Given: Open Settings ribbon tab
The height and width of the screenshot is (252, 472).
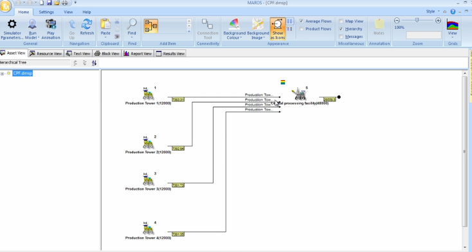Looking at the screenshot, I should click(46, 12).
